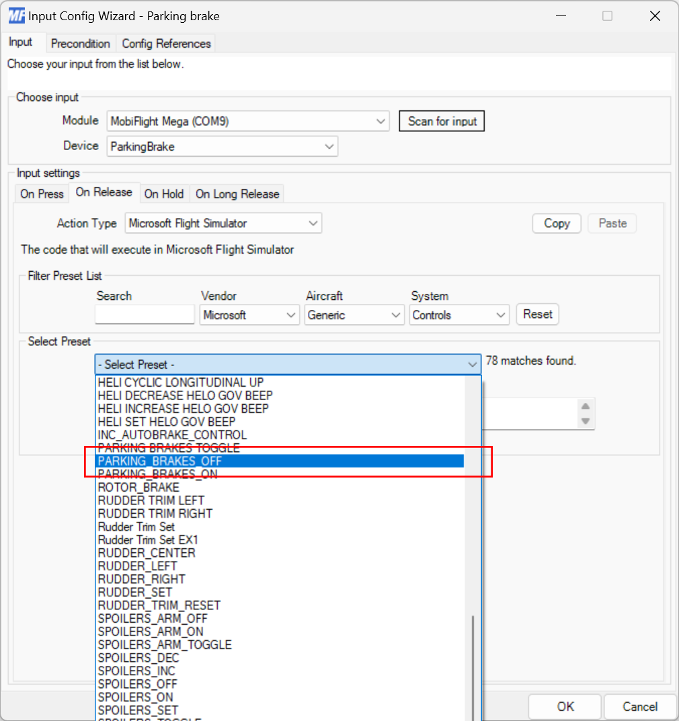Switch to the On Long Release tab
679x721 pixels.
pos(237,194)
